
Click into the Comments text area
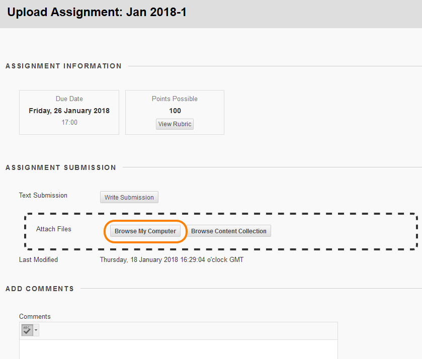point(179,349)
